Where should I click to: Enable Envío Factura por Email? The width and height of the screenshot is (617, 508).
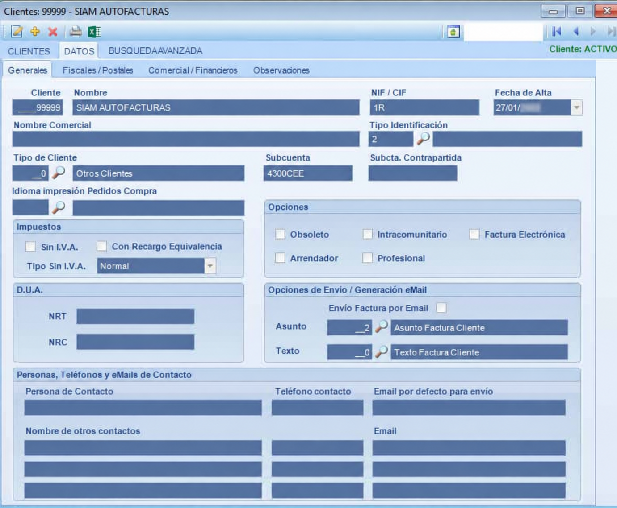pyautogui.click(x=441, y=308)
